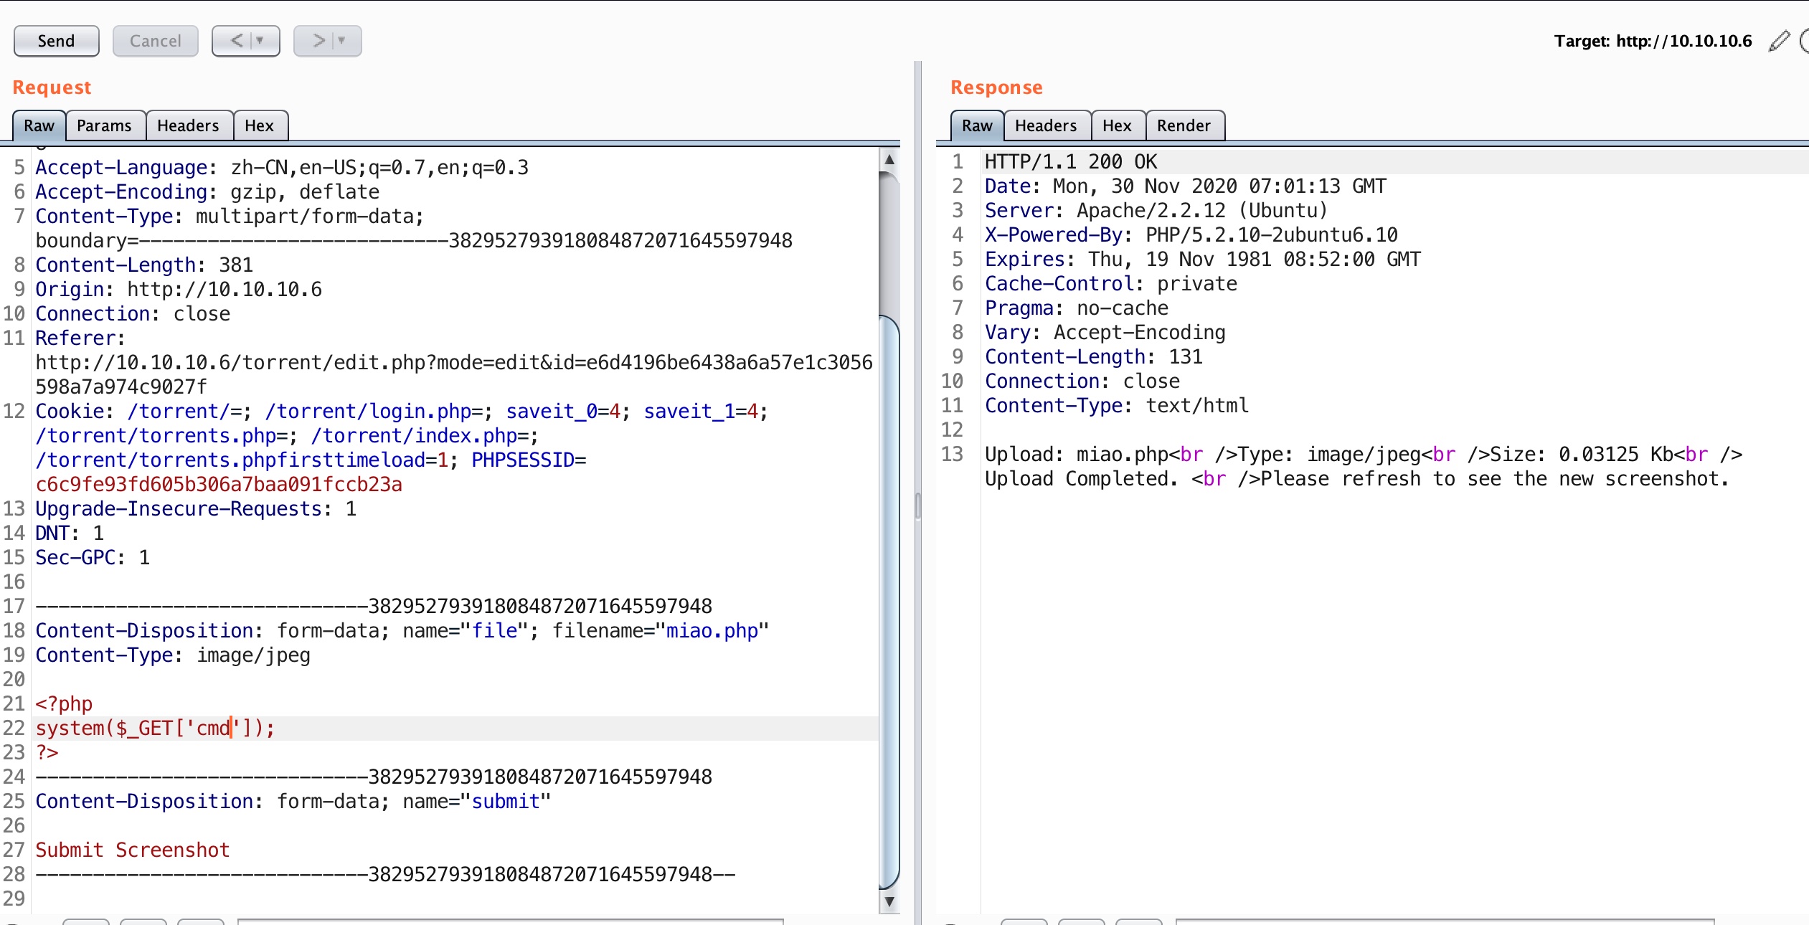The image size is (1809, 925).
Task: Click the forward history arrow button
Action: [318, 41]
